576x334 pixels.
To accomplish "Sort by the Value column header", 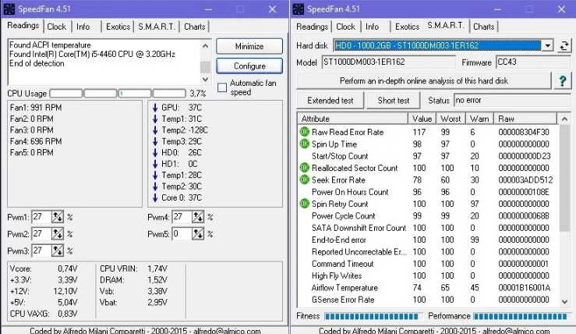I will coord(422,119).
